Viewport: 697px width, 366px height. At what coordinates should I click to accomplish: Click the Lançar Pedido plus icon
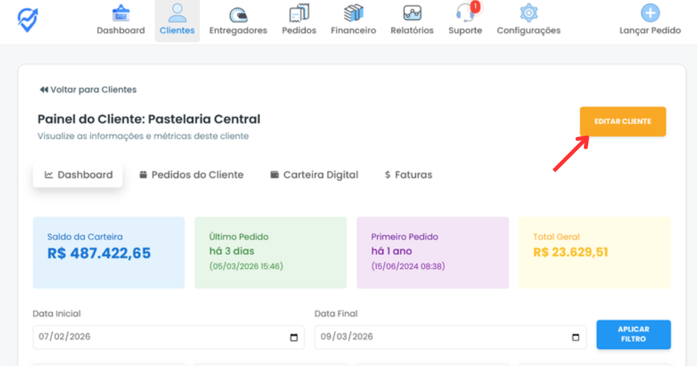click(650, 13)
